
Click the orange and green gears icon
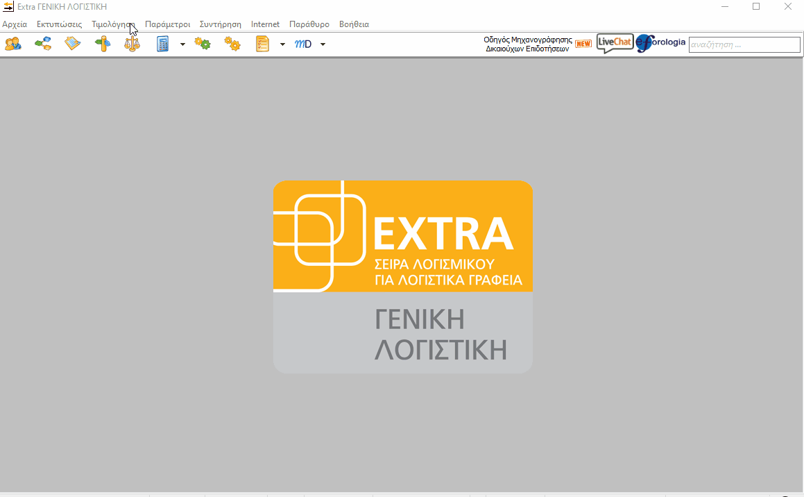coord(203,44)
